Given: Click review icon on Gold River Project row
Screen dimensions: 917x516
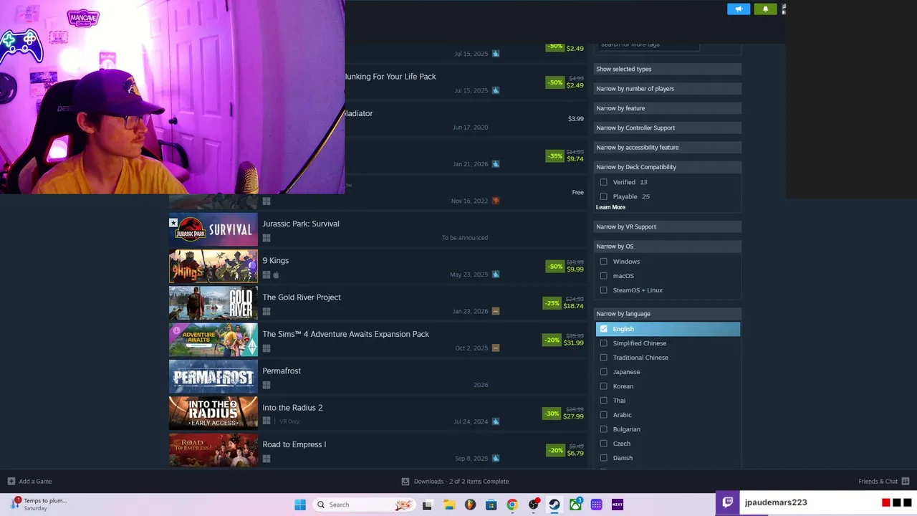Looking at the screenshot, I should (496, 311).
